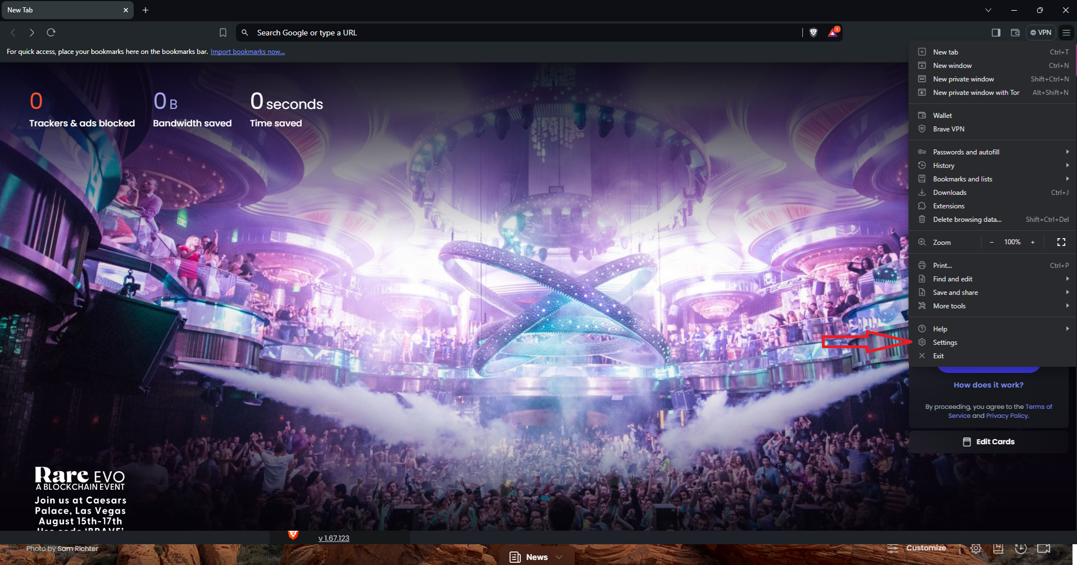
Task: Click How does it work link
Action: tap(988, 385)
